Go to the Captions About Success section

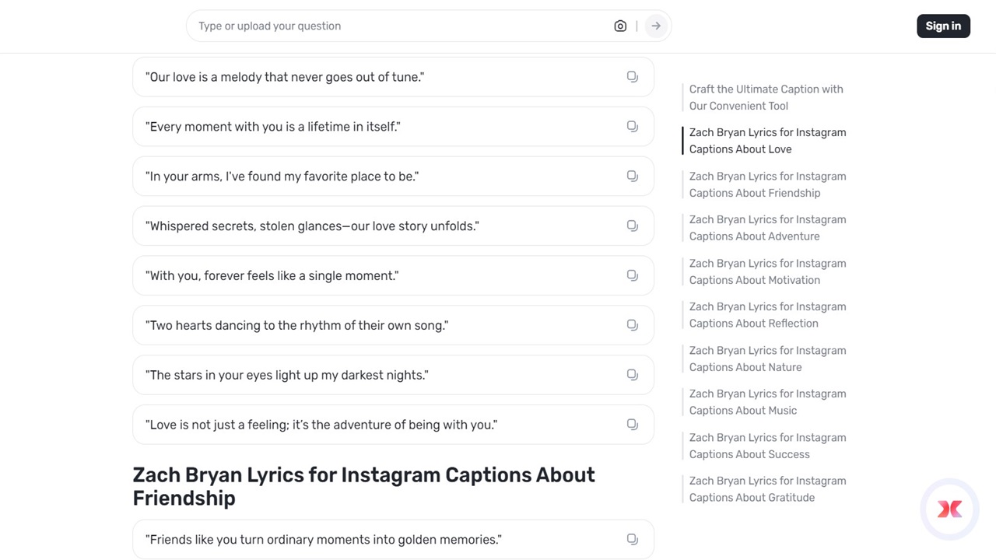(767, 446)
